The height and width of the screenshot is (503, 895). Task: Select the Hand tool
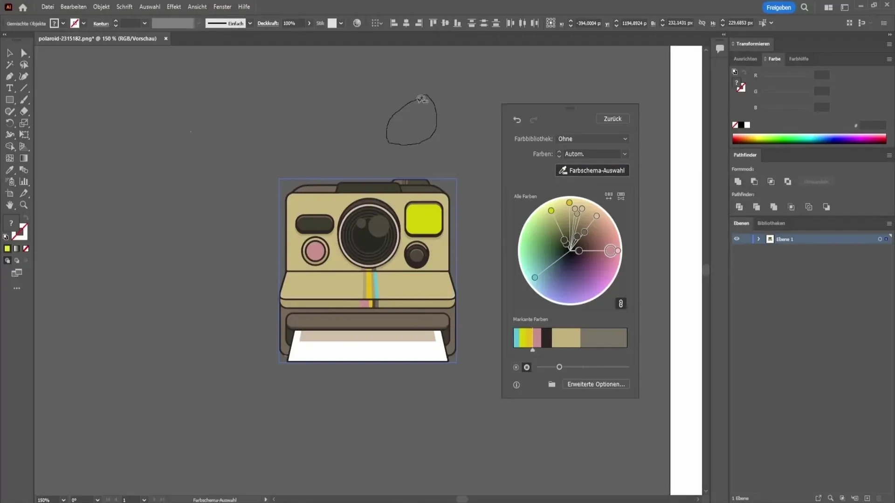point(10,205)
